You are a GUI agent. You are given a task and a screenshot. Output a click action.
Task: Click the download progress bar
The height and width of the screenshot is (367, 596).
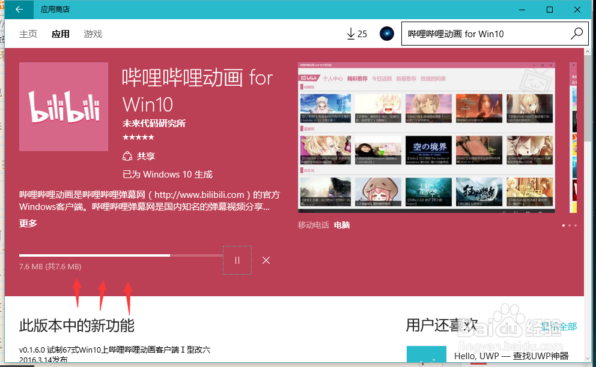coord(120,255)
